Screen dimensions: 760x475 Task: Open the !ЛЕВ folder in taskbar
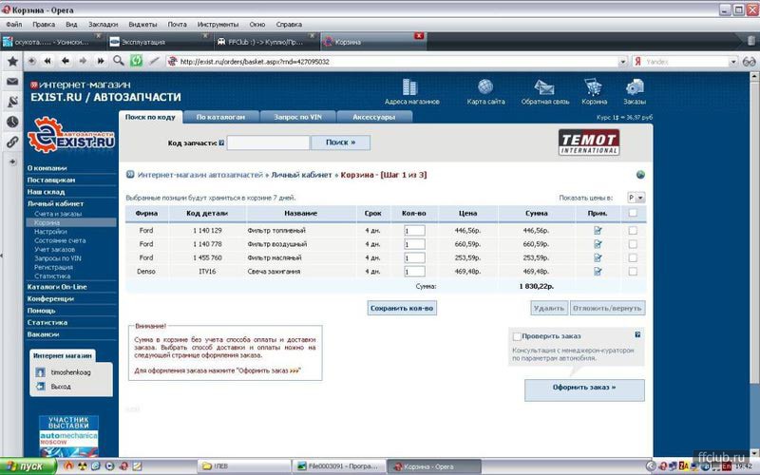click(245, 466)
